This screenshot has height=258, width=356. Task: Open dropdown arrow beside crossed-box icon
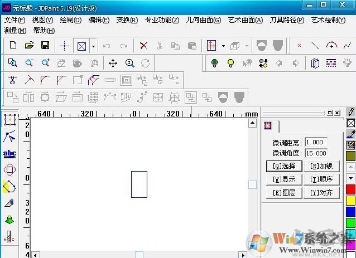coord(93,46)
